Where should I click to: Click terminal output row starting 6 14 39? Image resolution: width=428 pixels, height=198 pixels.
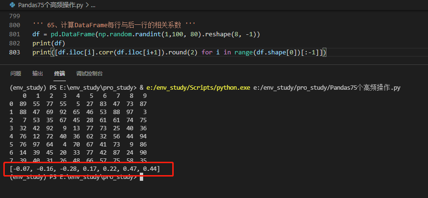[x=78, y=152]
